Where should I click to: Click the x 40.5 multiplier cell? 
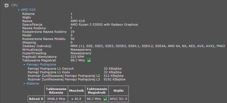pos(76,99)
